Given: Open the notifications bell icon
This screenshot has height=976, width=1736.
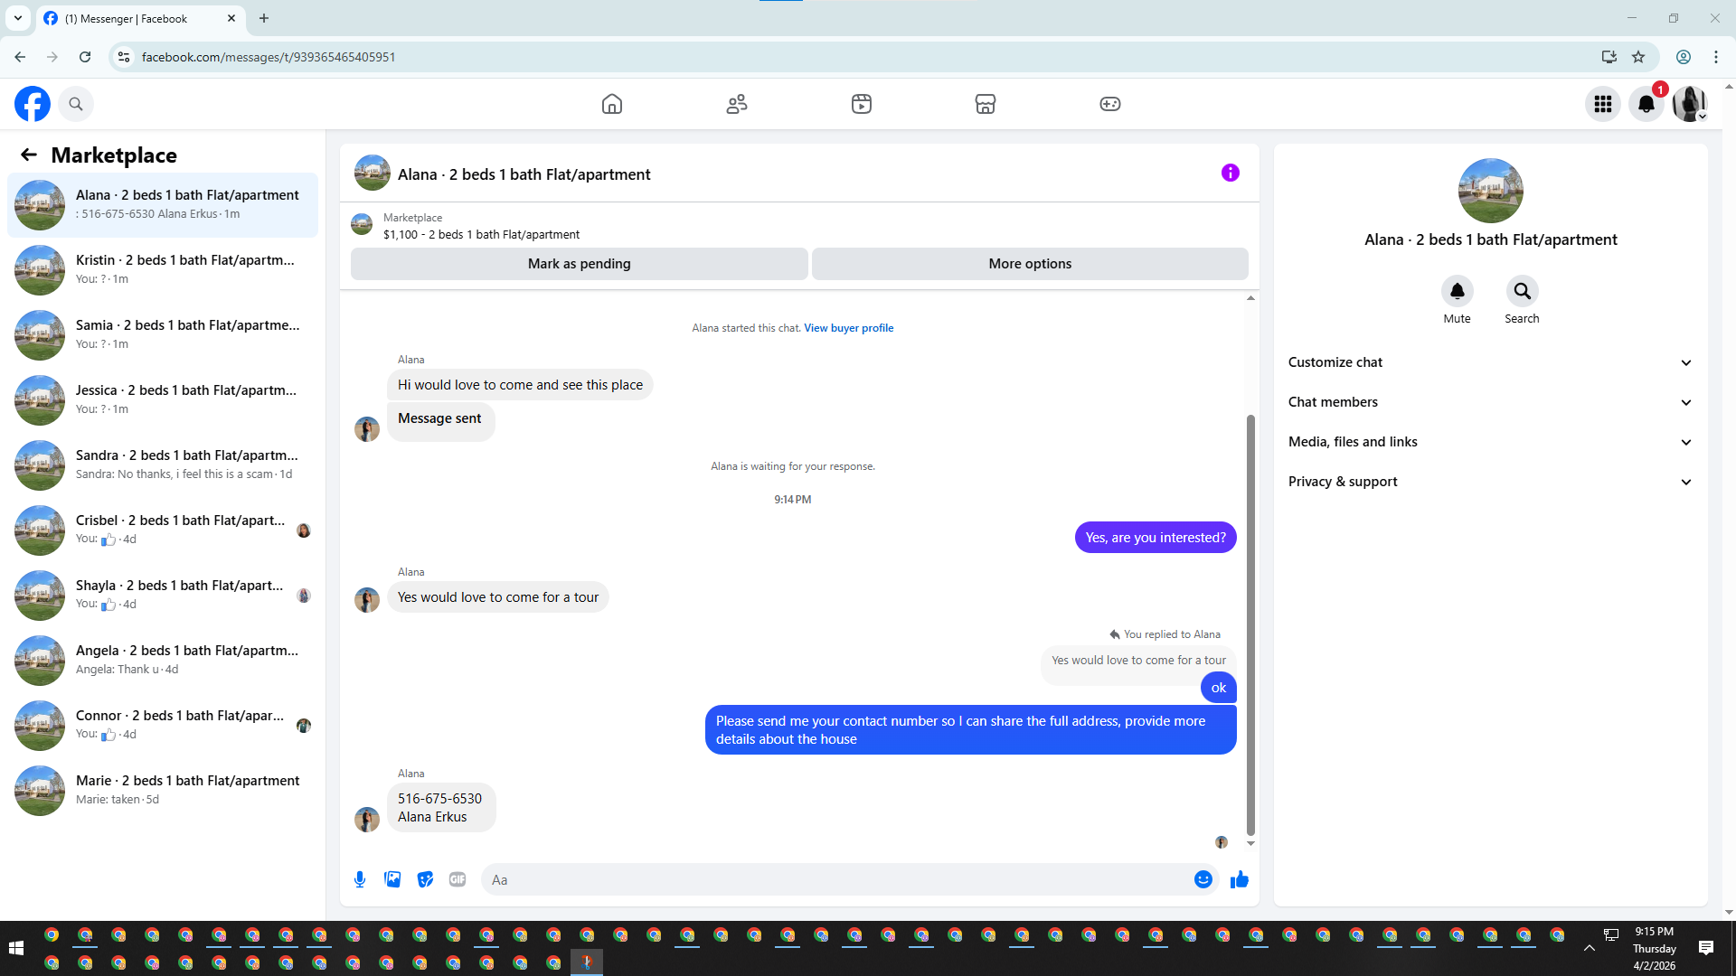Looking at the screenshot, I should tap(1646, 104).
